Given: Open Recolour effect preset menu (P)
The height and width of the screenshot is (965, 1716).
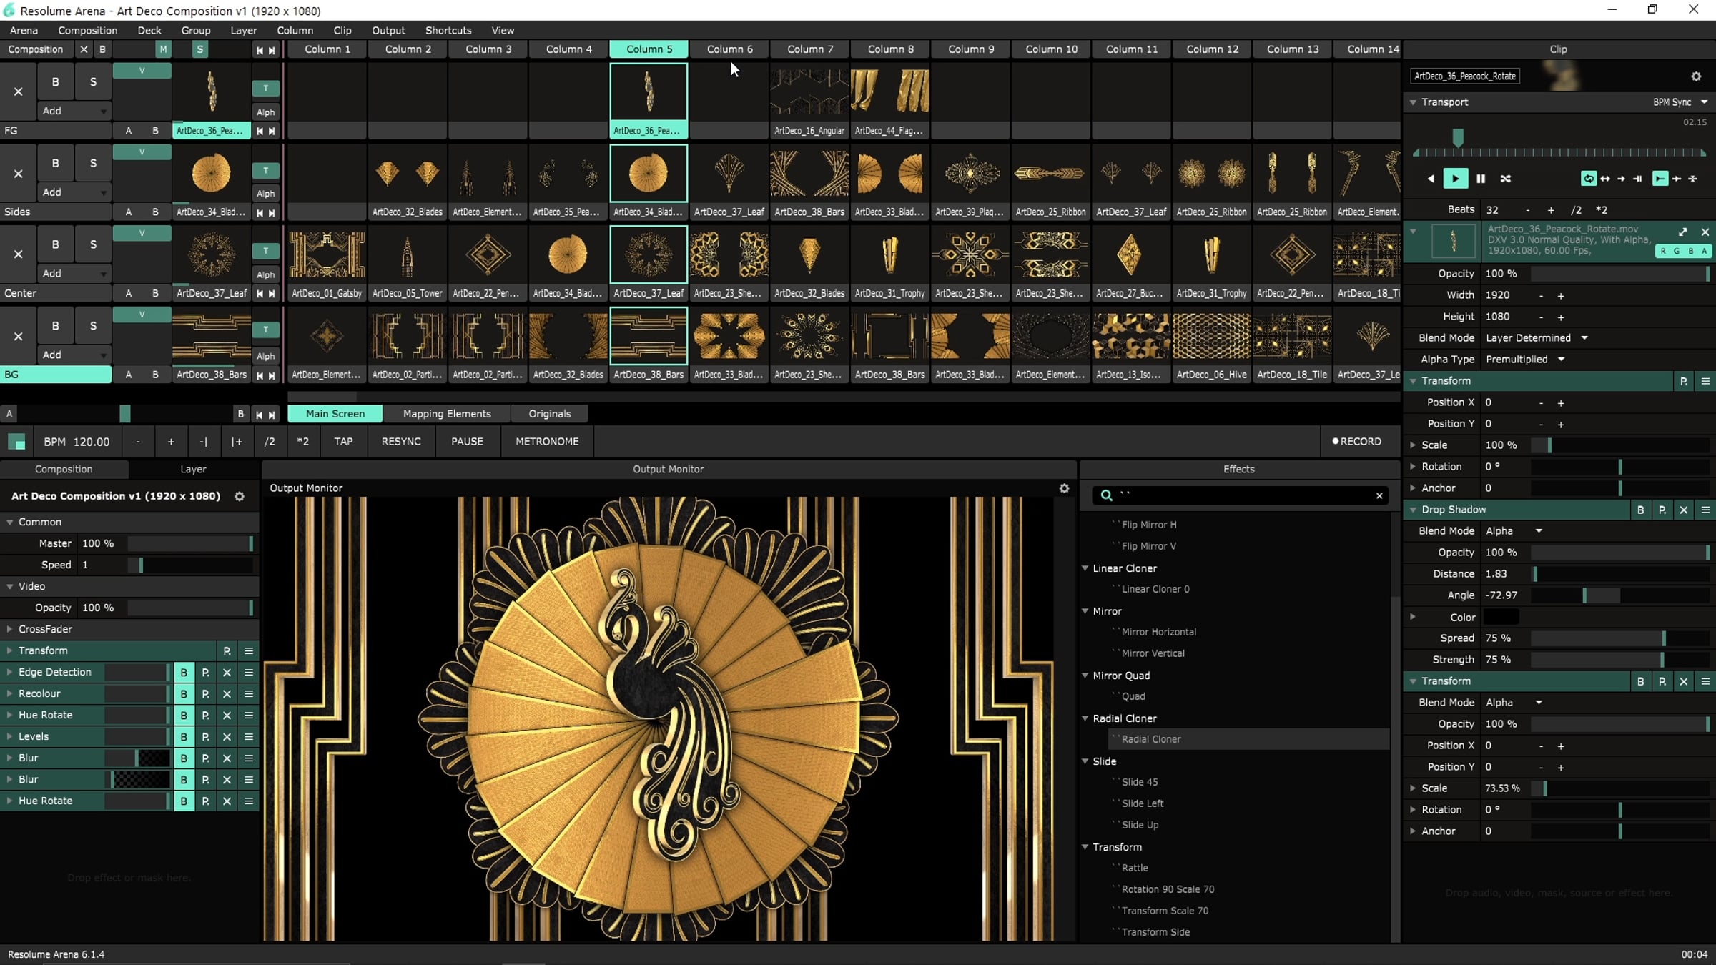Looking at the screenshot, I should point(205,694).
